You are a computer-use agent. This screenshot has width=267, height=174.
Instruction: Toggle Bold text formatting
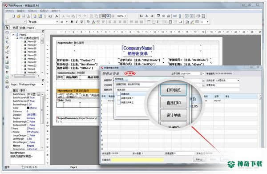click(72, 22)
